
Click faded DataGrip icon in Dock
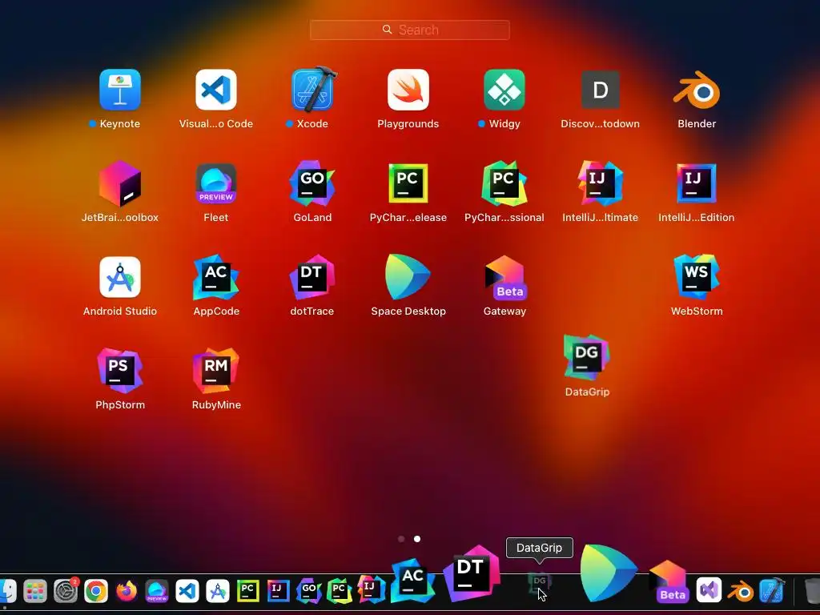tap(539, 584)
